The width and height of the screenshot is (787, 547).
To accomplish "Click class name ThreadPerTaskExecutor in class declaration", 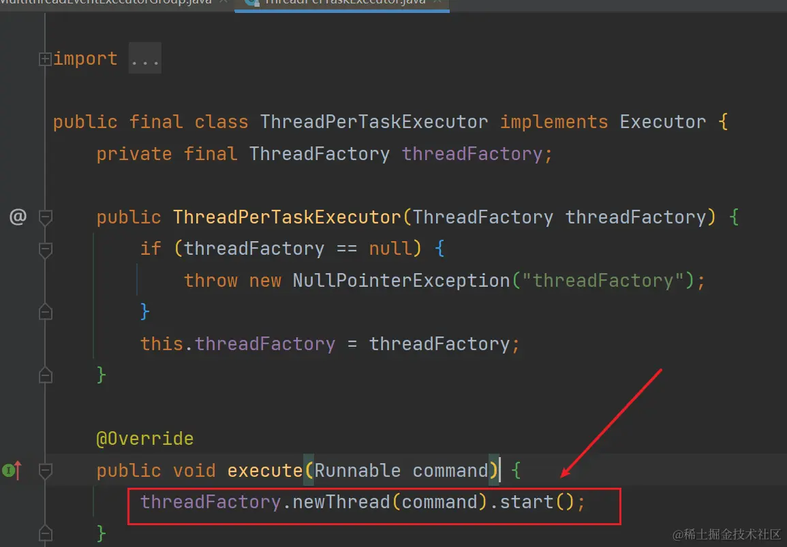I will click(374, 122).
